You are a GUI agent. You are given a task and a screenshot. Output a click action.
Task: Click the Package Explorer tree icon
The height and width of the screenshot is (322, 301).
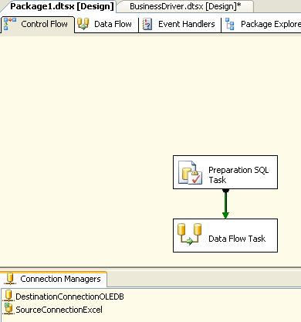coord(230,24)
